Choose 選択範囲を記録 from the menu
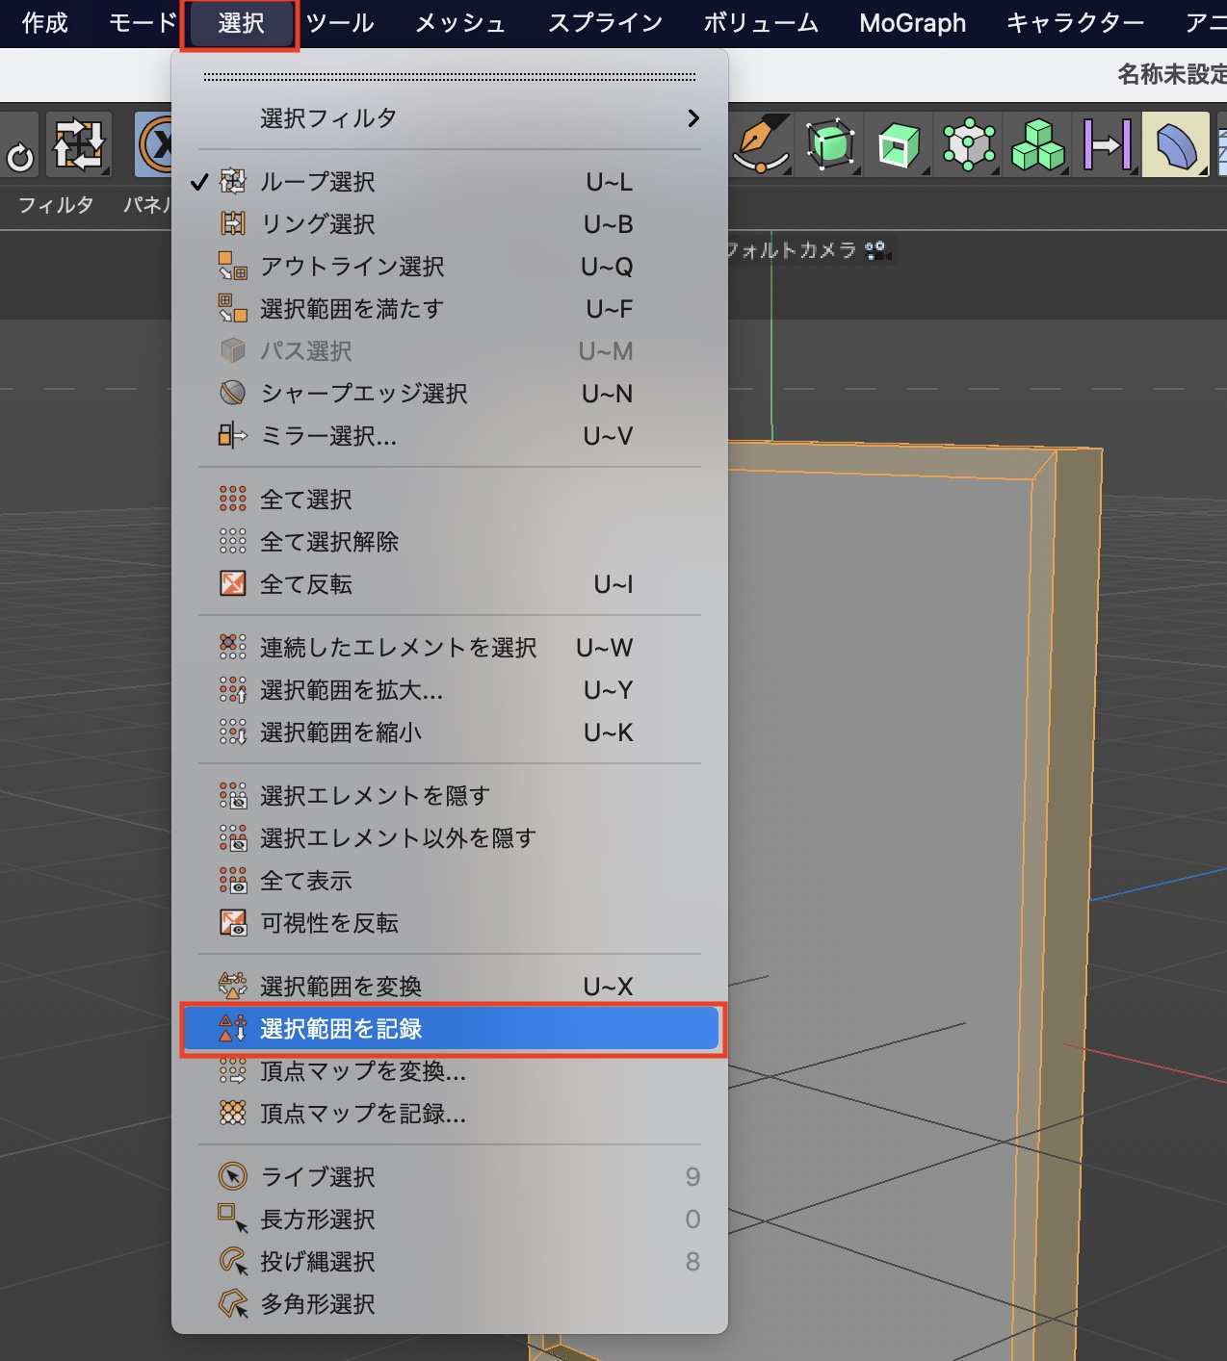1227x1361 pixels. tap(341, 1029)
